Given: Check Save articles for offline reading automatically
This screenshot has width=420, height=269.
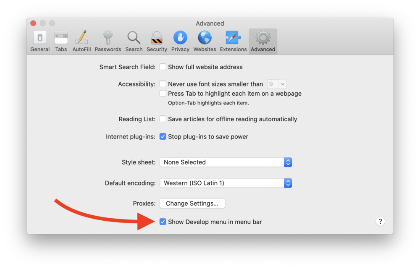Looking at the screenshot, I should 163,119.
